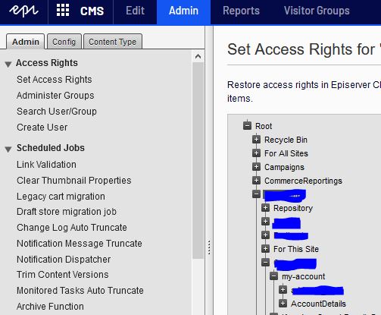This screenshot has height=315, width=381.
Task: Select Root in the content tree
Action: point(264,126)
